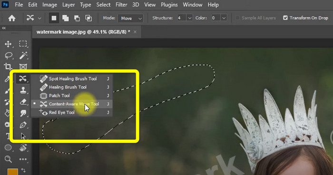
Task: Select the Frame tool
Action: 23,67
